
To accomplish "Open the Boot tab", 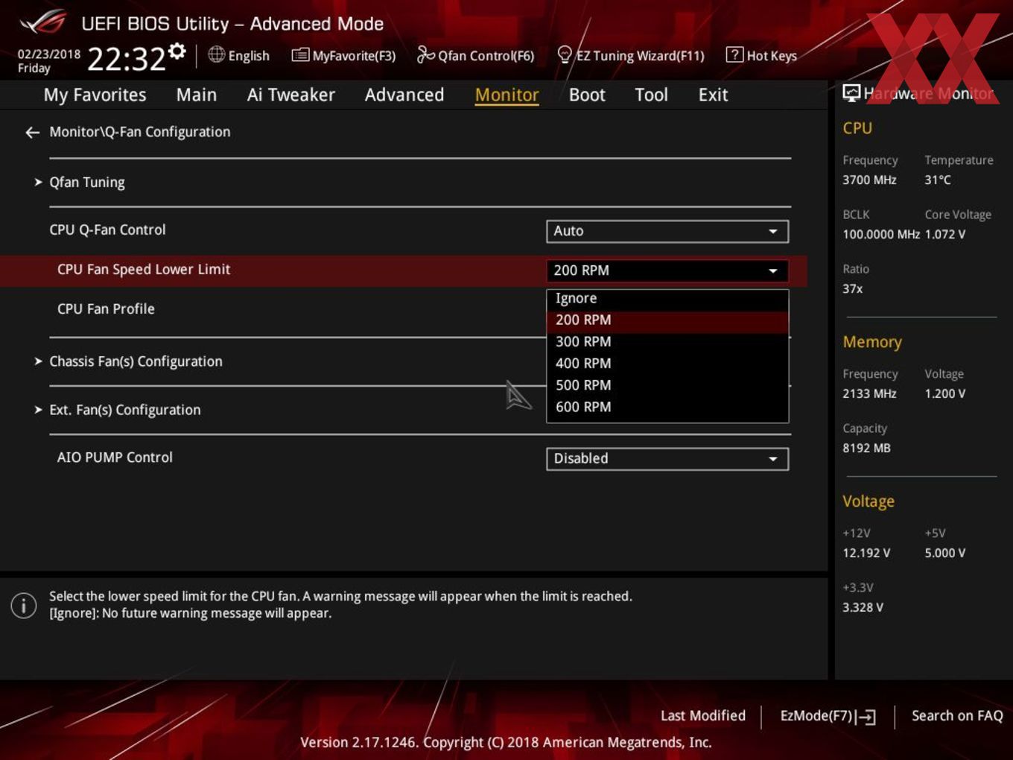I will [587, 95].
